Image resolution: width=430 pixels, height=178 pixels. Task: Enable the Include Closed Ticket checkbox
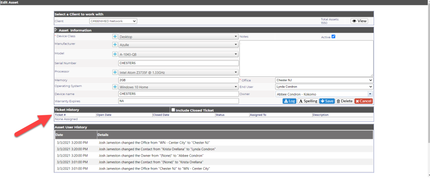click(x=173, y=110)
